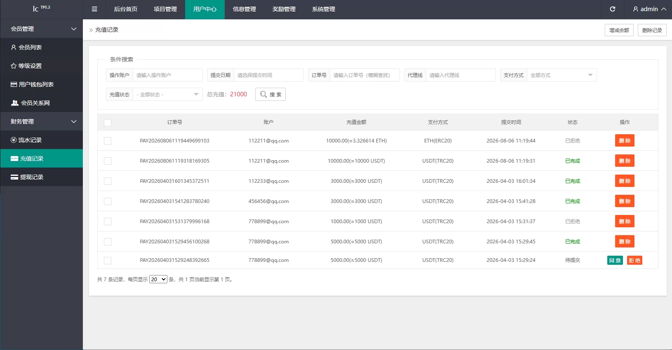Click the 提交日期 date input
Image resolution: width=672 pixels, height=350 pixels.
268,75
